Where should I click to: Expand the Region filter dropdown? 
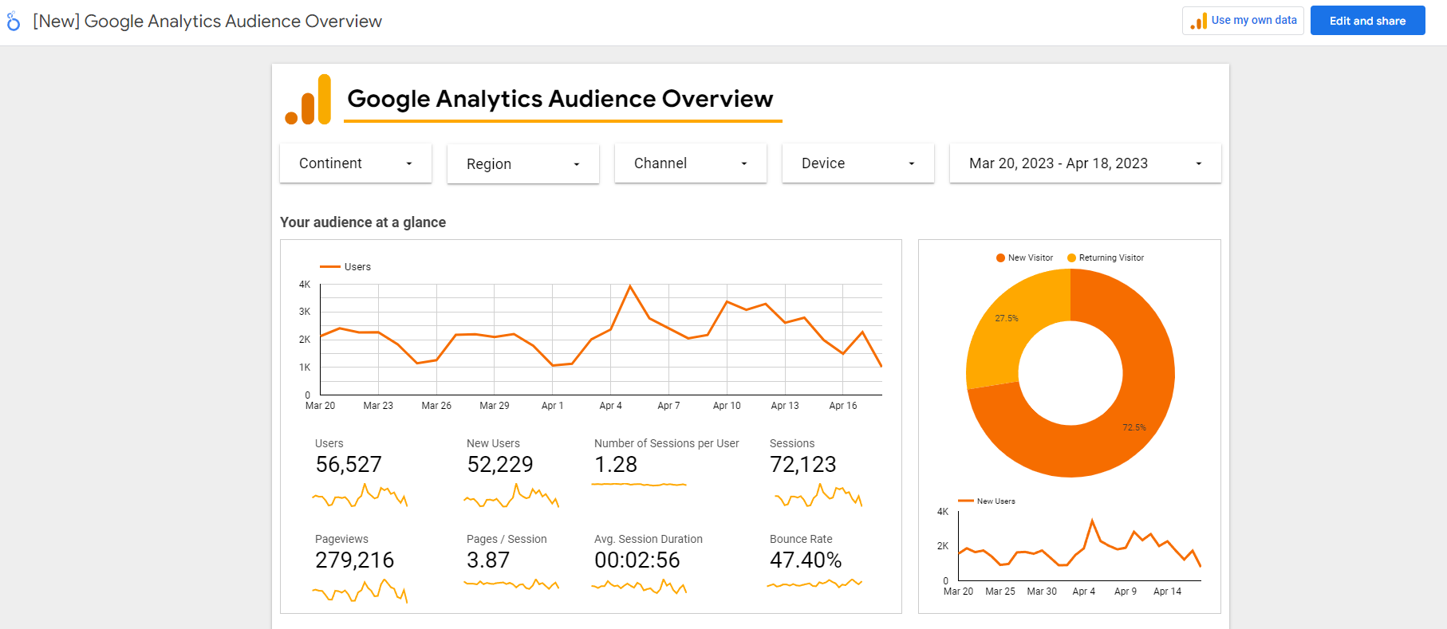[523, 164]
